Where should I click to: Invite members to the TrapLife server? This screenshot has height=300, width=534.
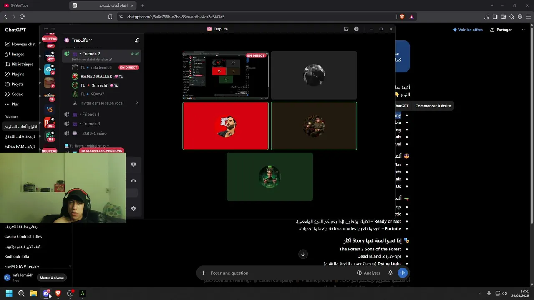[x=137, y=40]
